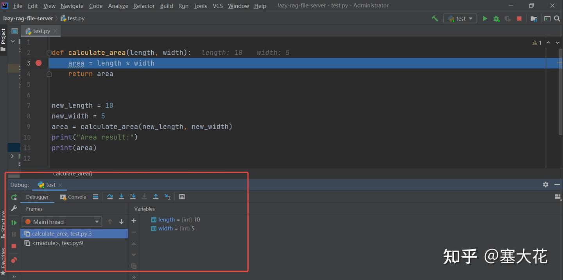Stop the process with red square icon

pyautogui.click(x=14, y=246)
